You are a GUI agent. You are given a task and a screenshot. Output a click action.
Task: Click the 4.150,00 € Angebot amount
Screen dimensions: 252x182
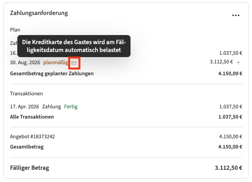point(231,137)
